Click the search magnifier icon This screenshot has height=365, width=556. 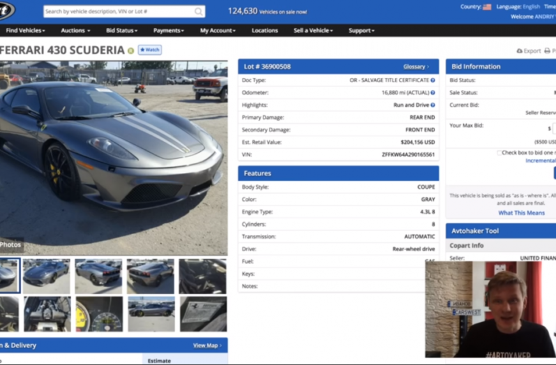pyautogui.click(x=199, y=11)
